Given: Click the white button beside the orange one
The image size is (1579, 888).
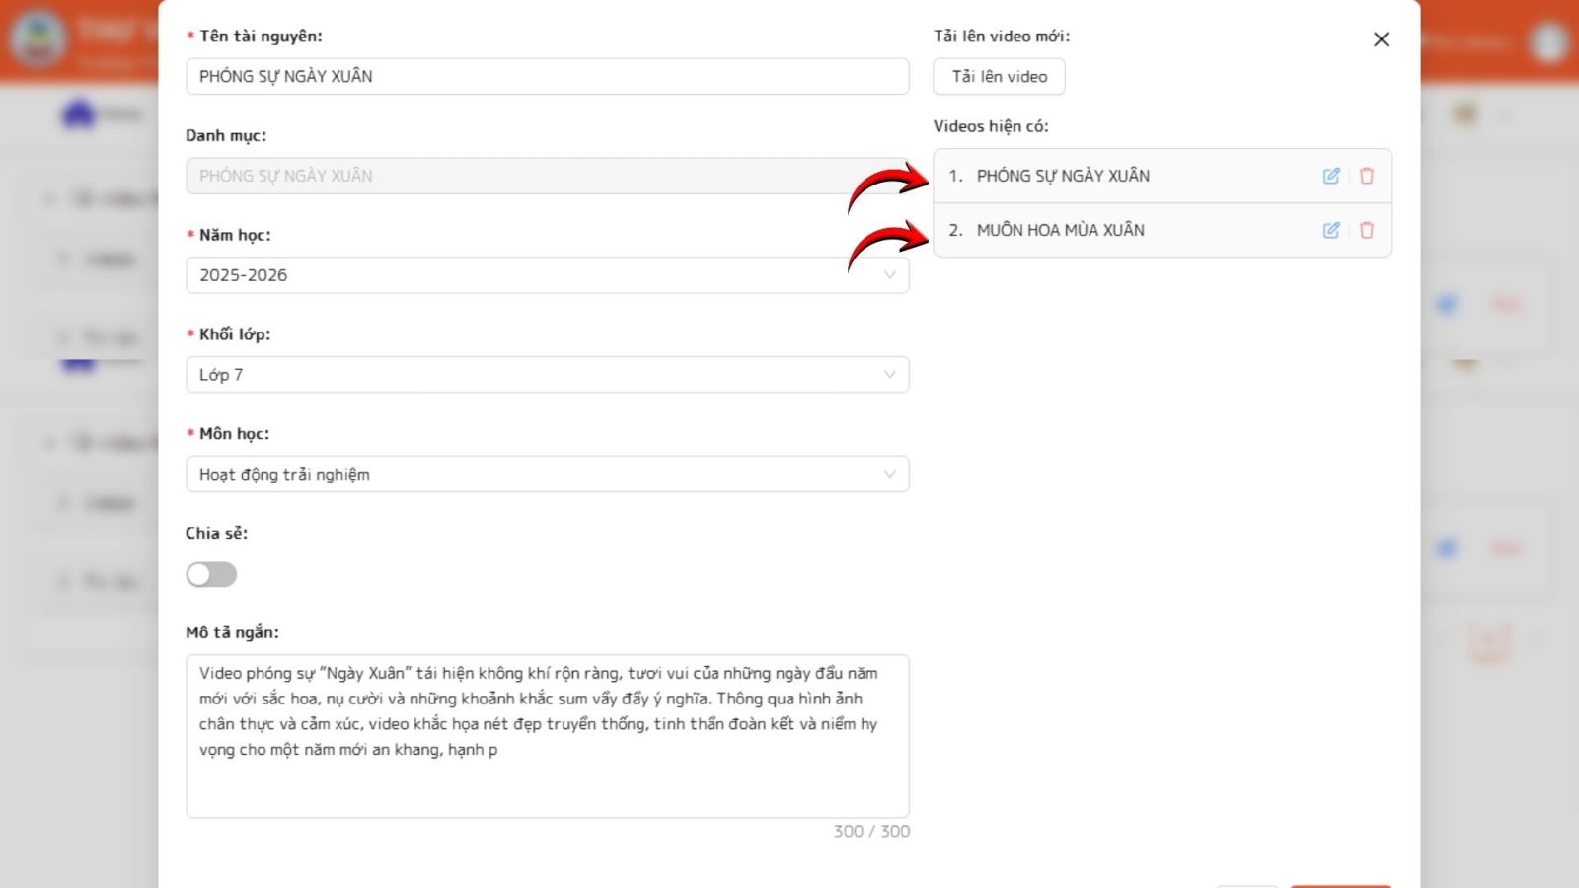Looking at the screenshot, I should click(1247, 884).
